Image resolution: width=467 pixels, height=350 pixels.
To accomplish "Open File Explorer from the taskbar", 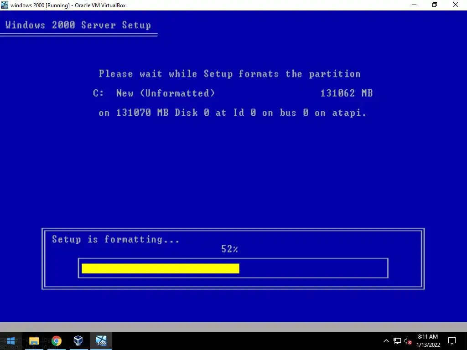I will (34, 341).
